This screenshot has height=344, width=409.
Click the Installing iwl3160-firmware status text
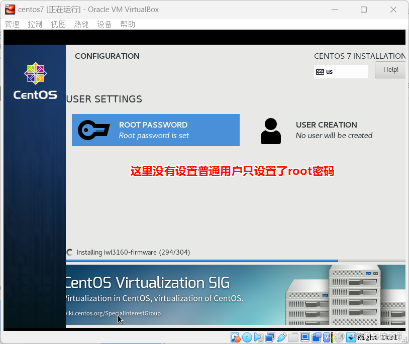point(133,252)
